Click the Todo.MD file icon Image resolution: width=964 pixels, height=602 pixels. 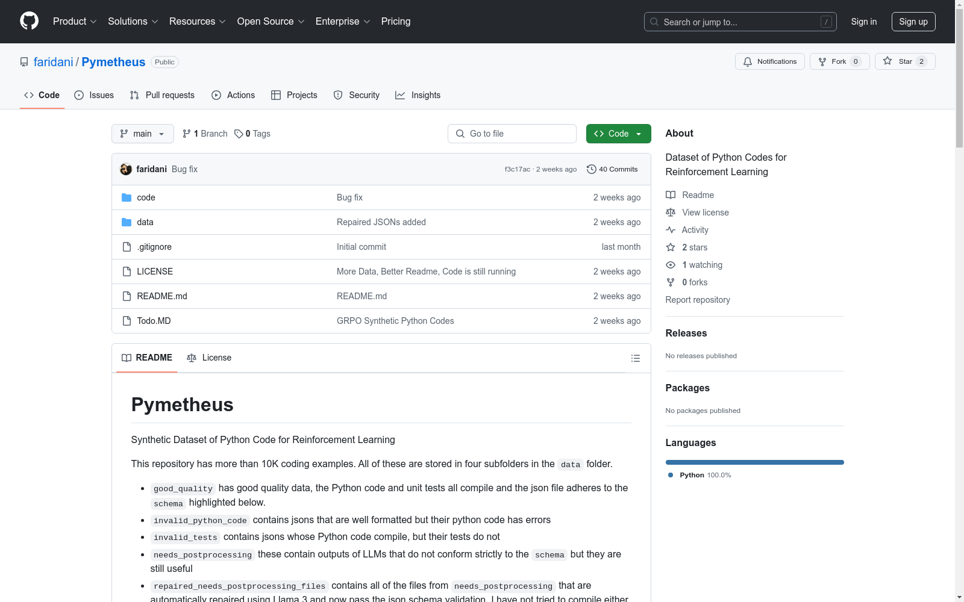coord(127,321)
